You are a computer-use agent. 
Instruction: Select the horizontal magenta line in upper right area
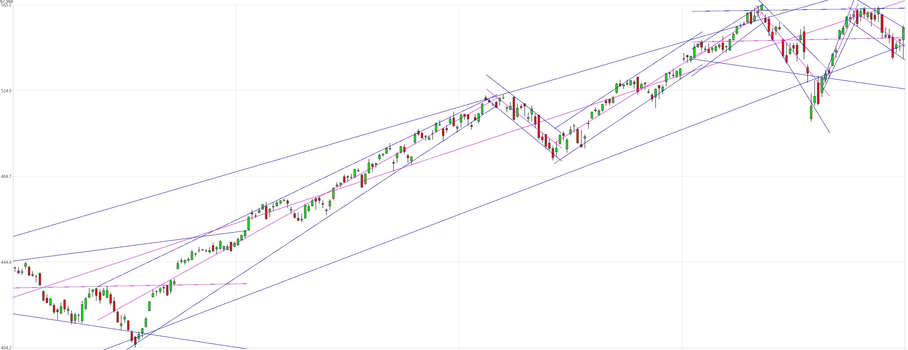pos(798,40)
